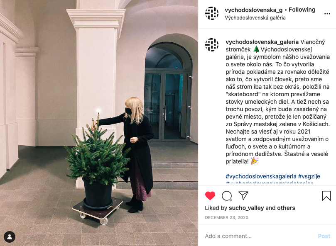
Task: Click the gallery avatar in the post header
Action: [212, 13]
